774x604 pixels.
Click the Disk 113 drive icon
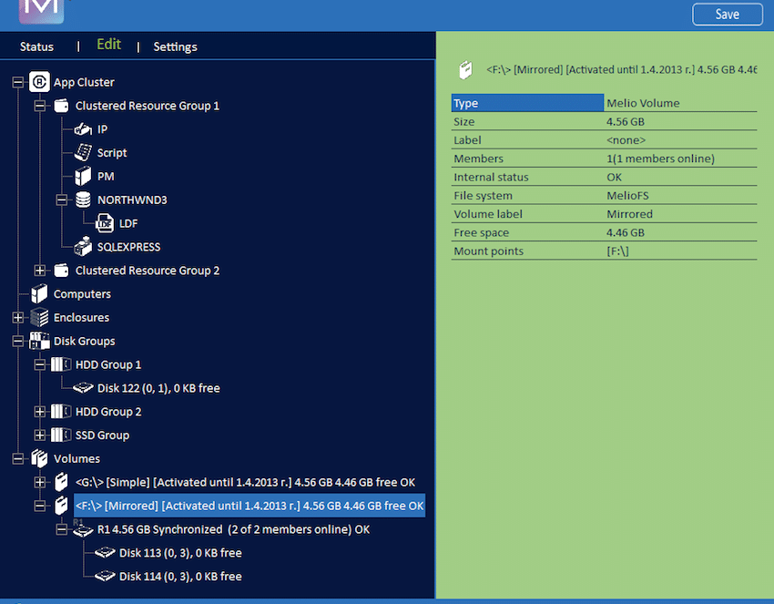click(105, 553)
